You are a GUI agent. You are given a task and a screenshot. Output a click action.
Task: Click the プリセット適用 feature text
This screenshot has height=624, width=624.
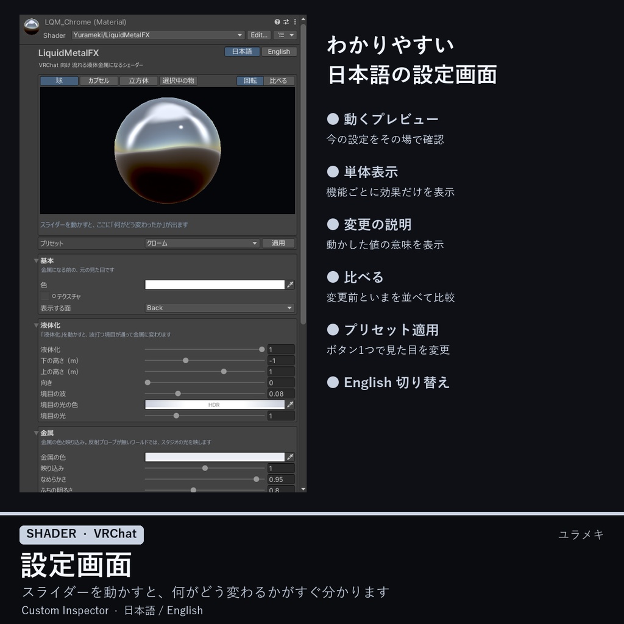391,330
